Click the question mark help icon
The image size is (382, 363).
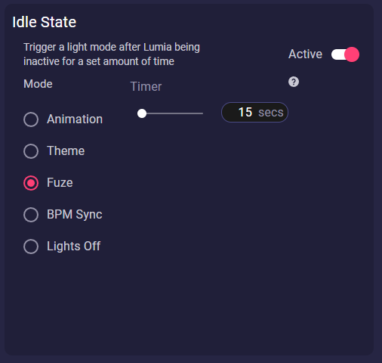tap(294, 82)
